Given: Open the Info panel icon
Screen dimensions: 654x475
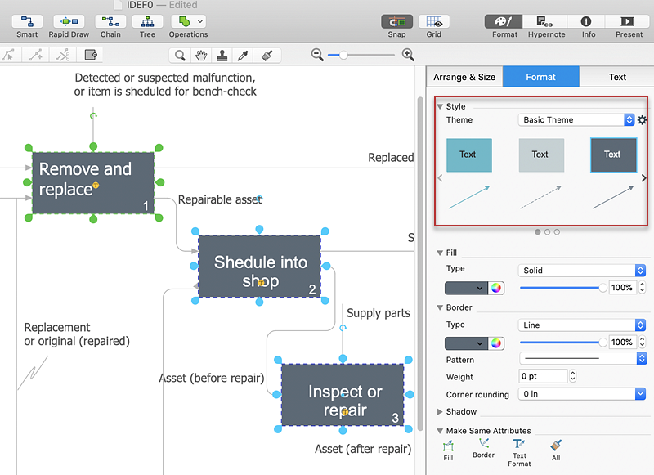Looking at the screenshot, I should click(x=586, y=21).
